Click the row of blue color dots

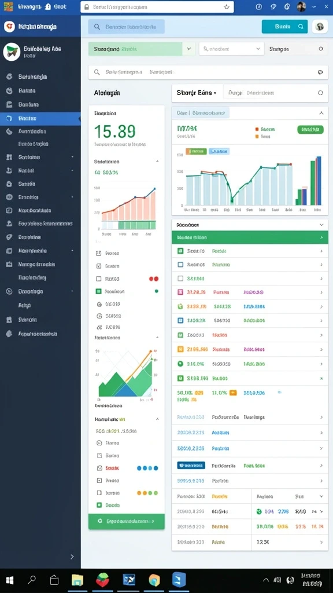[x=147, y=468]
